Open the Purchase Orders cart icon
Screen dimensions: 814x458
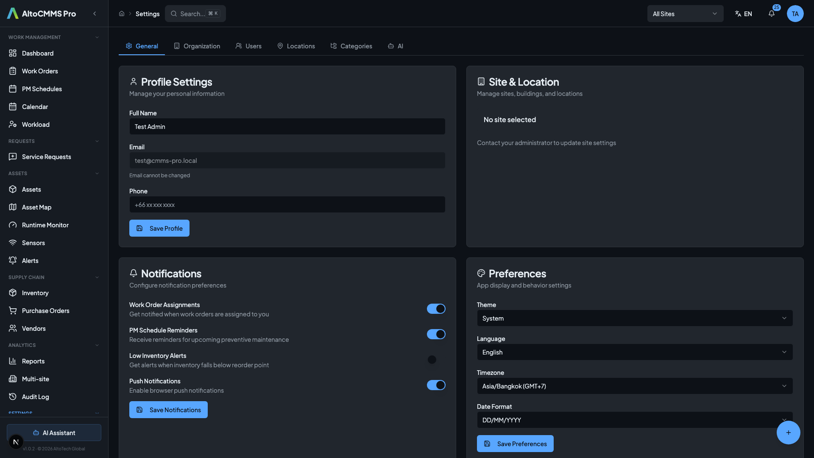click(13, 311)
